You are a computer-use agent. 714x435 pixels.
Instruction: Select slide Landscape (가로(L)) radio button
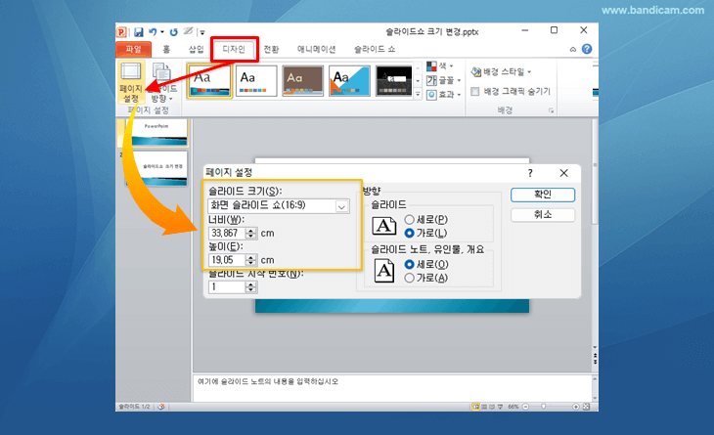tap(409, 233)
